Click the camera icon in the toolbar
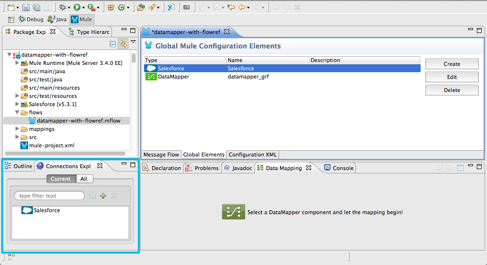 [186, 7]
